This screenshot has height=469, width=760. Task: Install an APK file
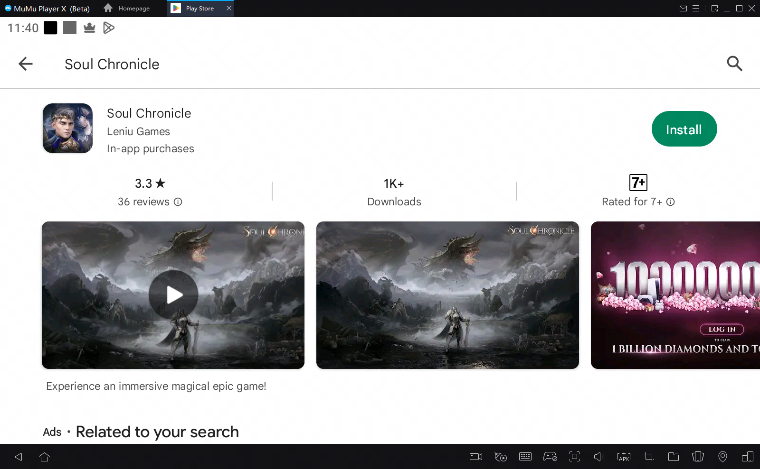point(624,457)
